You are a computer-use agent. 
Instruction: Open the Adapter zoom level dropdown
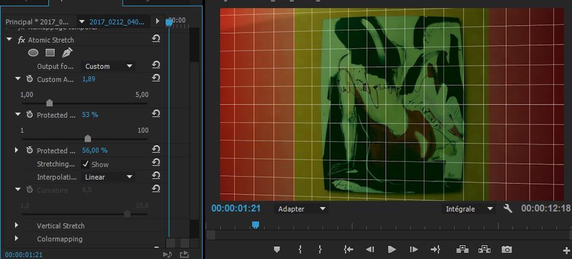[301, 209]
